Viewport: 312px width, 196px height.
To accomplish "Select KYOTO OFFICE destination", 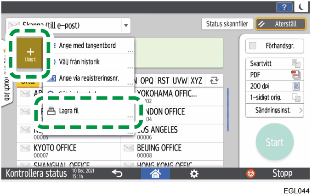I will [68, 150].
